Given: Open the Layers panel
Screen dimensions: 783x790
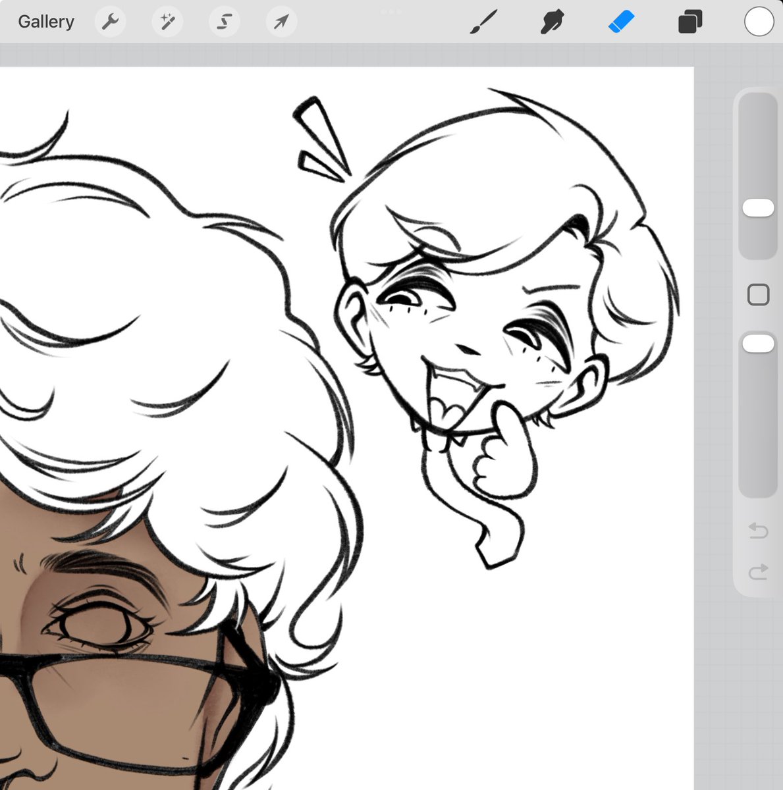Looking at the screenshot, I should click(690, 22).
